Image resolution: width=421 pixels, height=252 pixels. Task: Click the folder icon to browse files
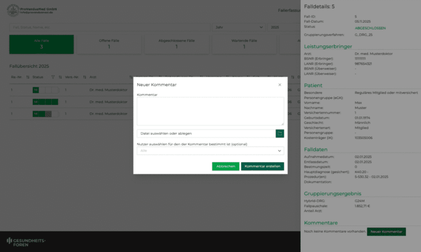click(x=280, y=134)
